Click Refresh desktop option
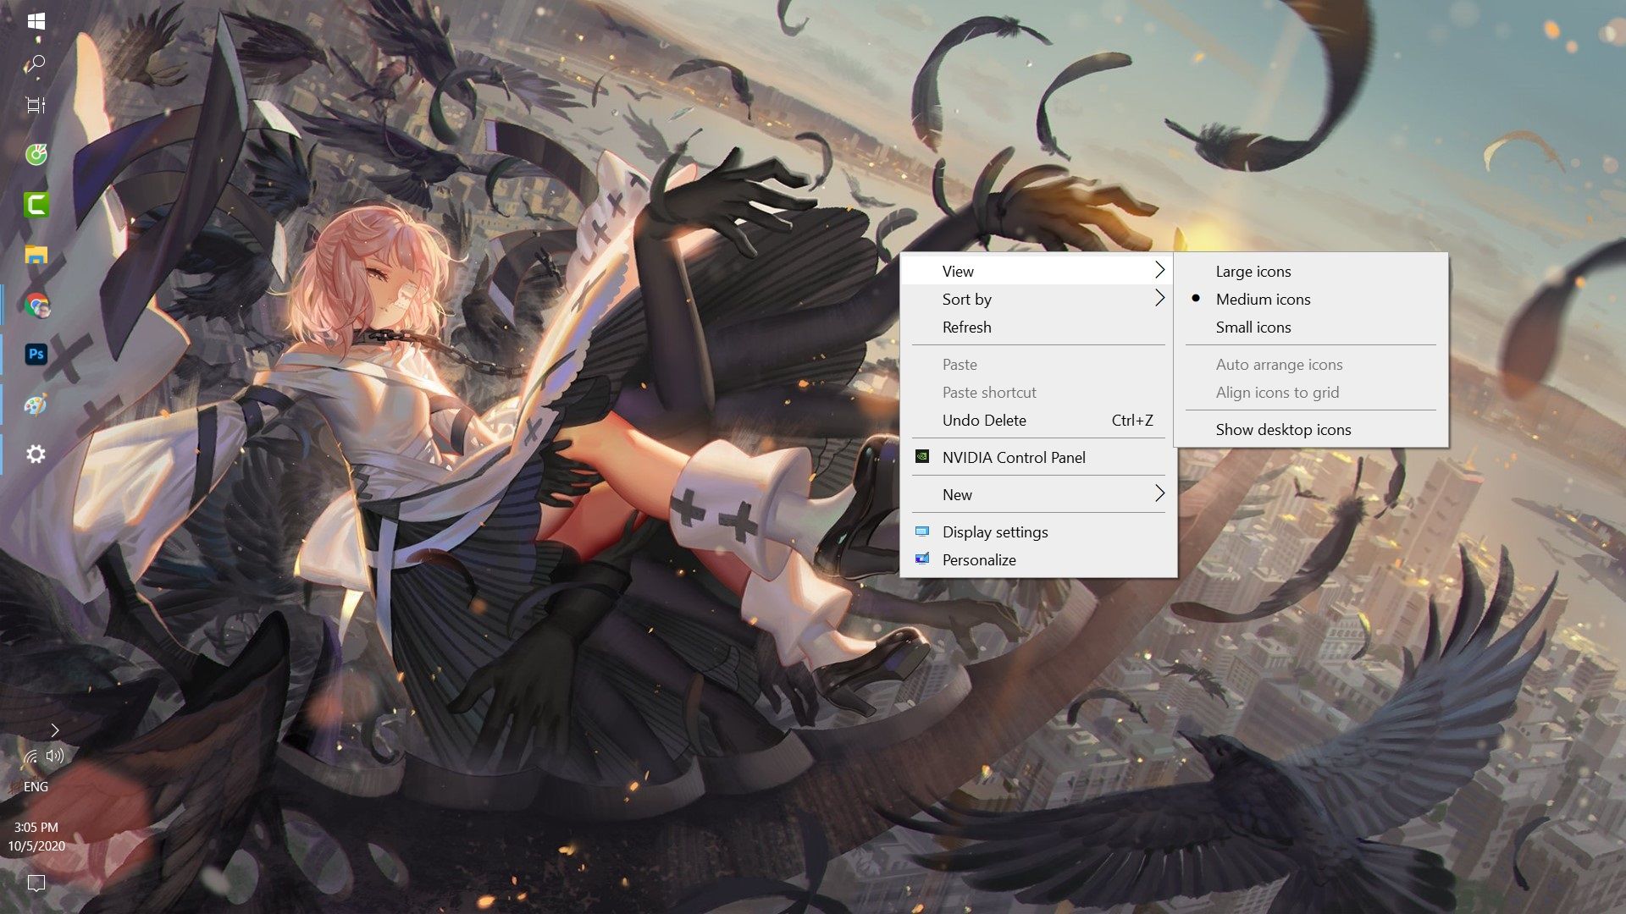The image size is (1626, 914). click(x=967, y=327)
